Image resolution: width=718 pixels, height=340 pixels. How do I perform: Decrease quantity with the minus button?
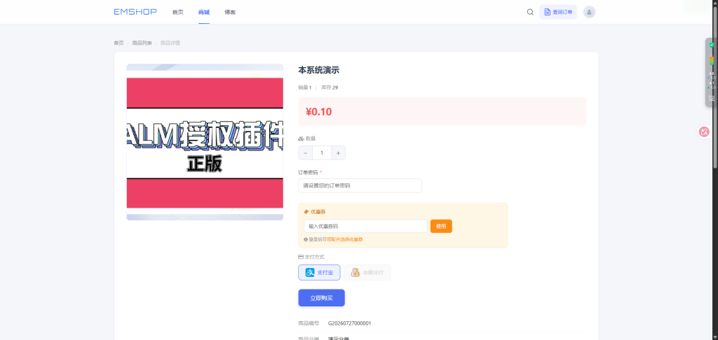point(306,153)
